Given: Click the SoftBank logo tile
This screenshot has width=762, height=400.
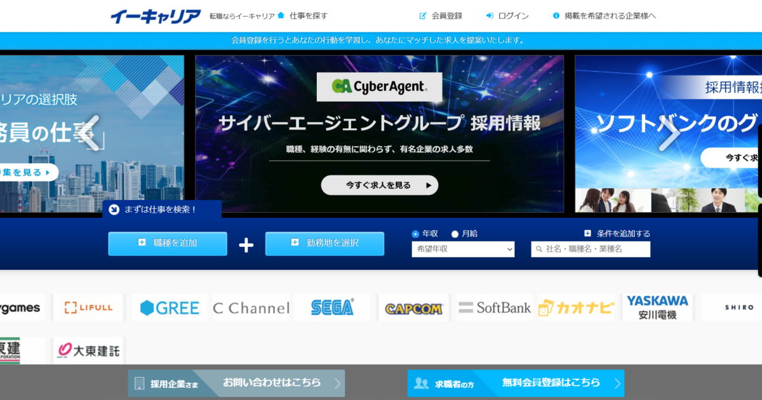Looking at the screenshot, I should click(x=495, y=308).
